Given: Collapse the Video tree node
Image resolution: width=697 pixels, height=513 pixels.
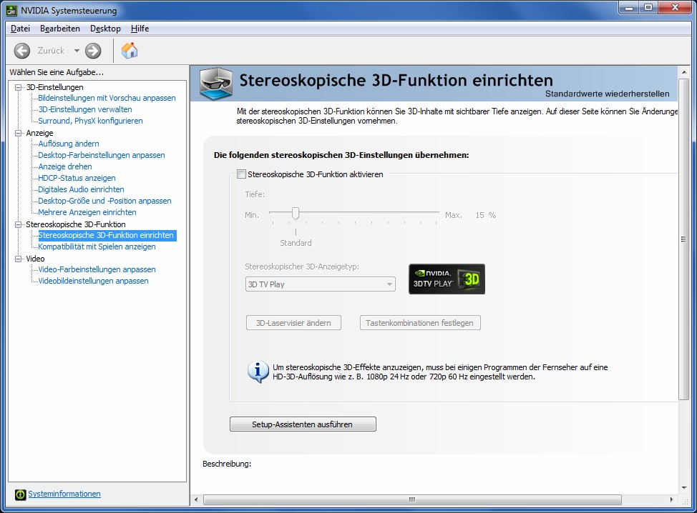Looking at the screenshot, I should pyautogui.click(x=18, y=259).
